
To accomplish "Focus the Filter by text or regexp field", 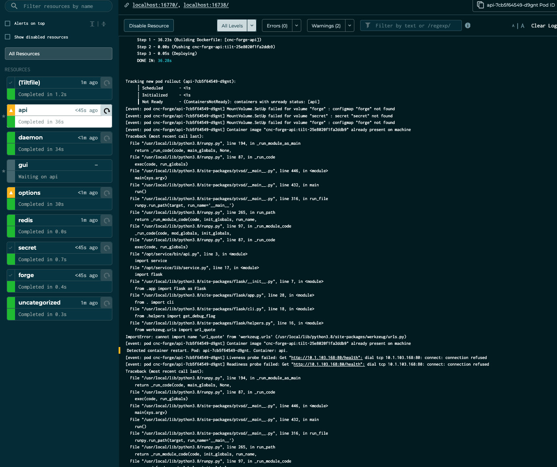I will click(x=411, y=26).
